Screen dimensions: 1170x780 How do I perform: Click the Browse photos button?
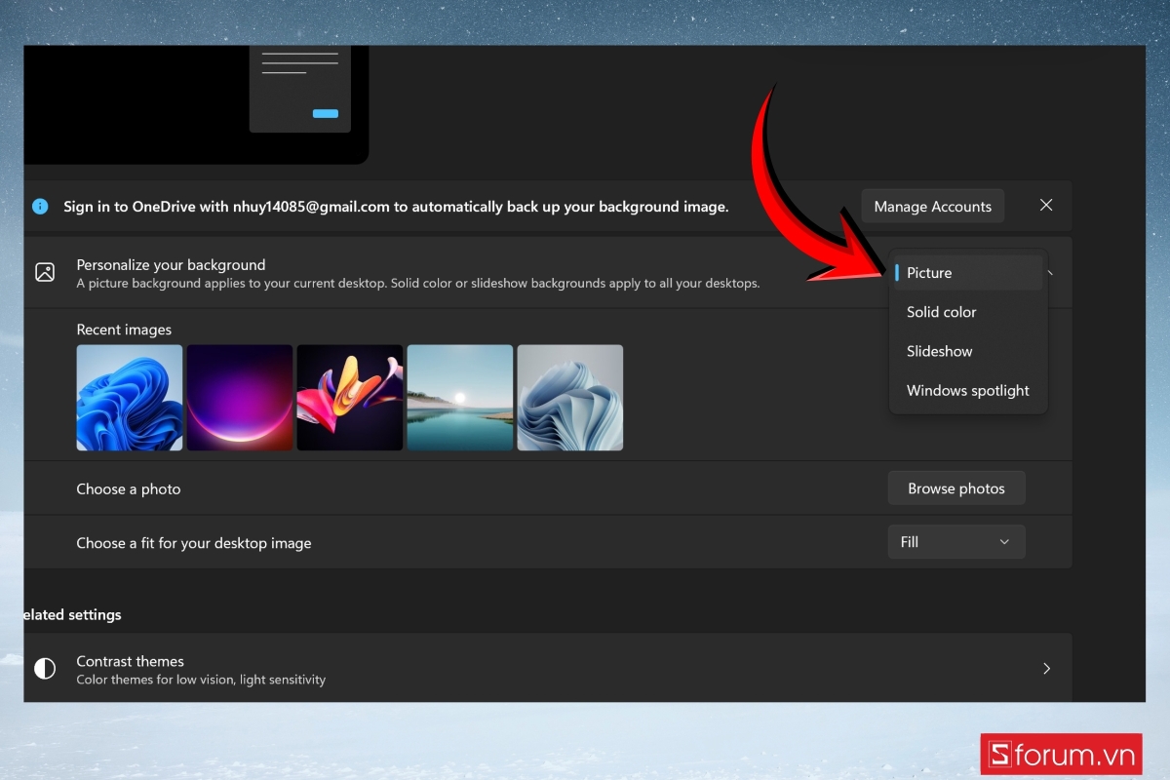(x=955, y=487)
